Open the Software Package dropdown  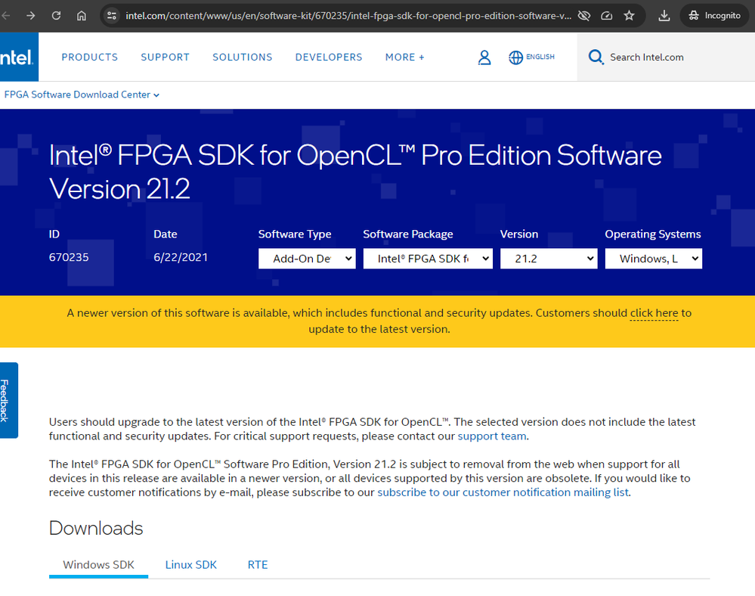(428, 259)
